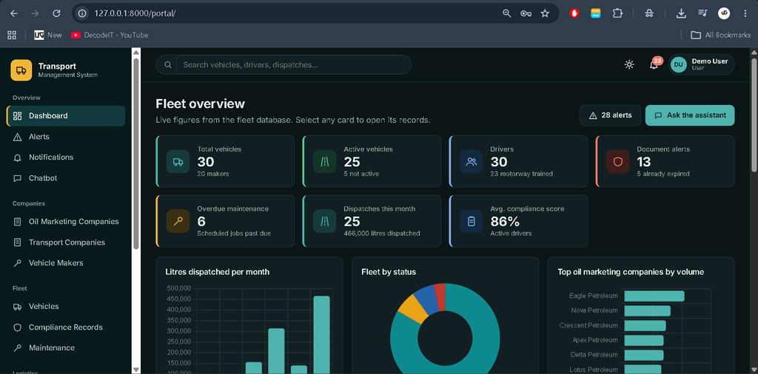
Task: Click the '466,000 litres dispatched' text
Action: coord(381,233)
